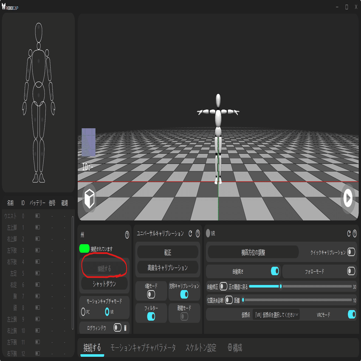Click the battery icon in 左下腕 row
Viewport: 361px width, 361px height.
37,342
